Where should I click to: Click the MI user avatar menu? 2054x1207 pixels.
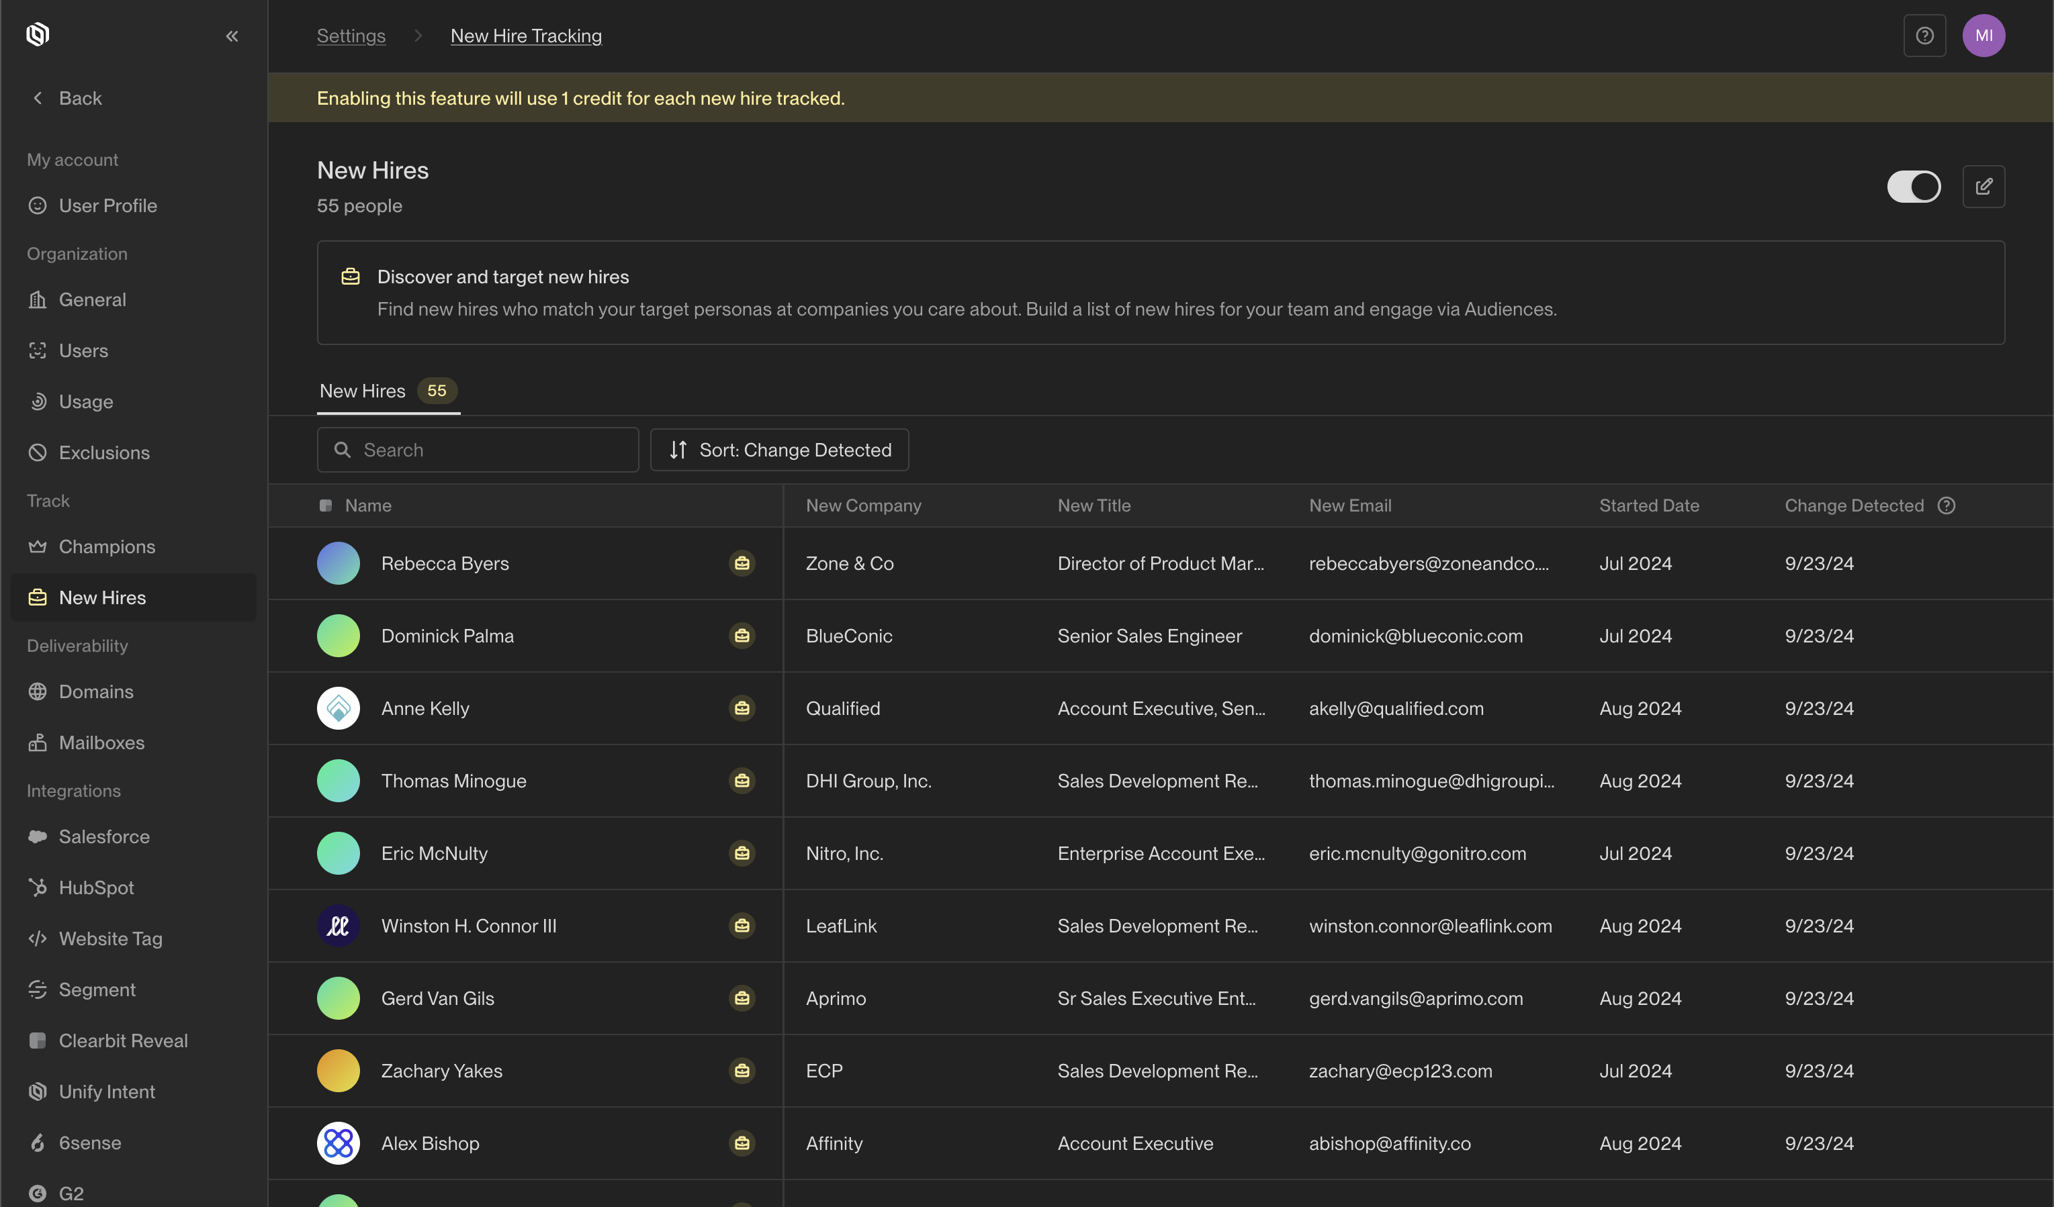click(x=1983, y=36)
